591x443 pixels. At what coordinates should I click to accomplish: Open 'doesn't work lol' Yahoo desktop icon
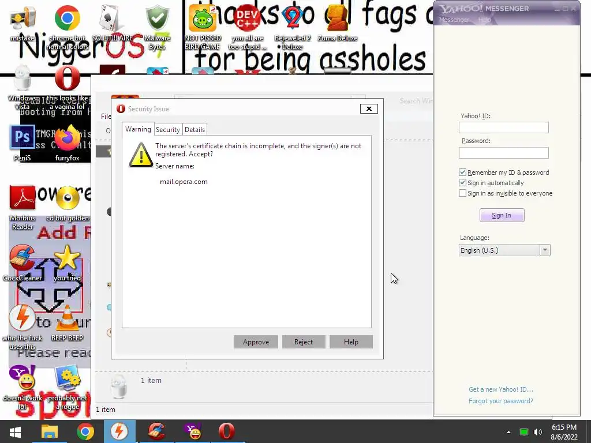tap(23, 387)
